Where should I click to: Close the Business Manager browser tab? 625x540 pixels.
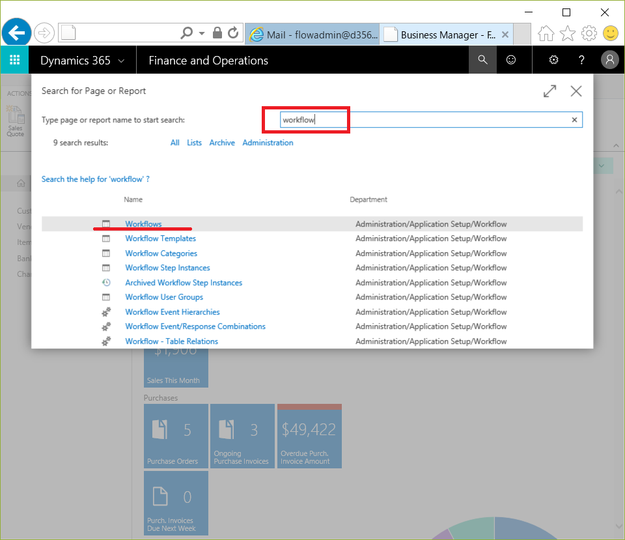tap(505, 35)
